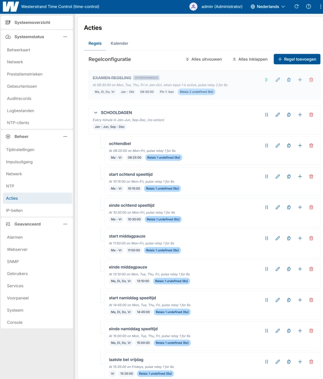Collapse the Systeemstatus sidebar section
This screenshot has width=323, height=379.
65,37
